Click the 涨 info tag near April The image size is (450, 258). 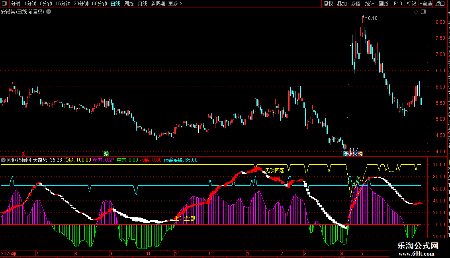click(x=350, y=154)
